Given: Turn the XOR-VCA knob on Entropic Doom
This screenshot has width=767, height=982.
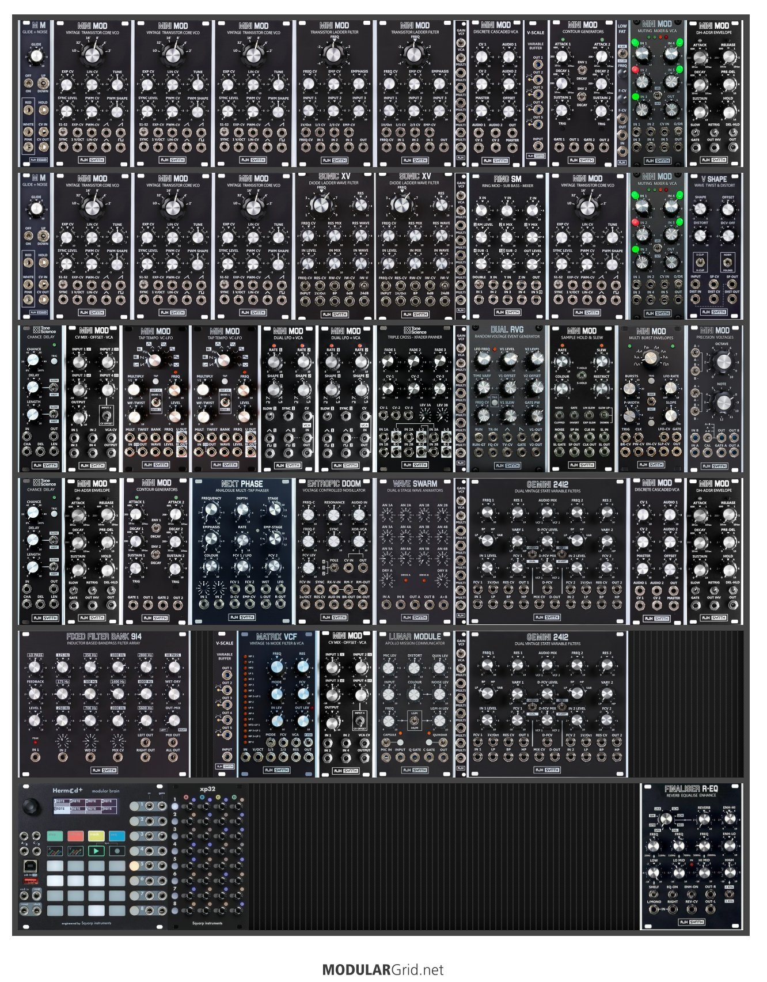Looking at the screenshot, I should tap(359, 541).
